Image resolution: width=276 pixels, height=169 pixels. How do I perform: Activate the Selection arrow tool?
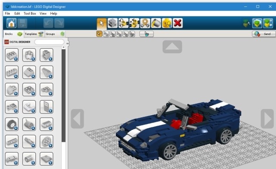[102, 23]
